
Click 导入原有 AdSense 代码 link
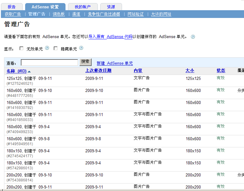[x=111, y=37]
